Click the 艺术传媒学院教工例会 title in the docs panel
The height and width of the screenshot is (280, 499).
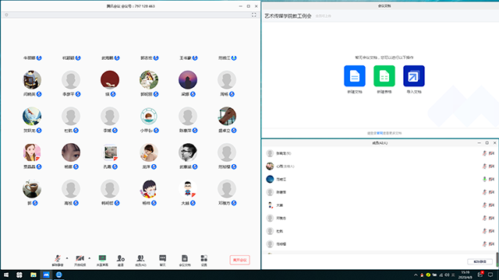(x=288, y=16)
